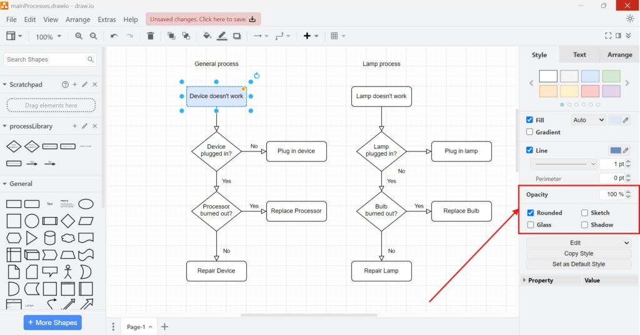Open the File menu

point(11,19)
